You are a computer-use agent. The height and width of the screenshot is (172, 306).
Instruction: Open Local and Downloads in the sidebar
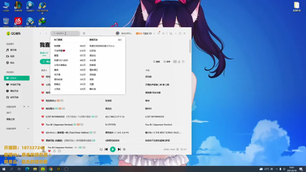click(x=13, y=85)
